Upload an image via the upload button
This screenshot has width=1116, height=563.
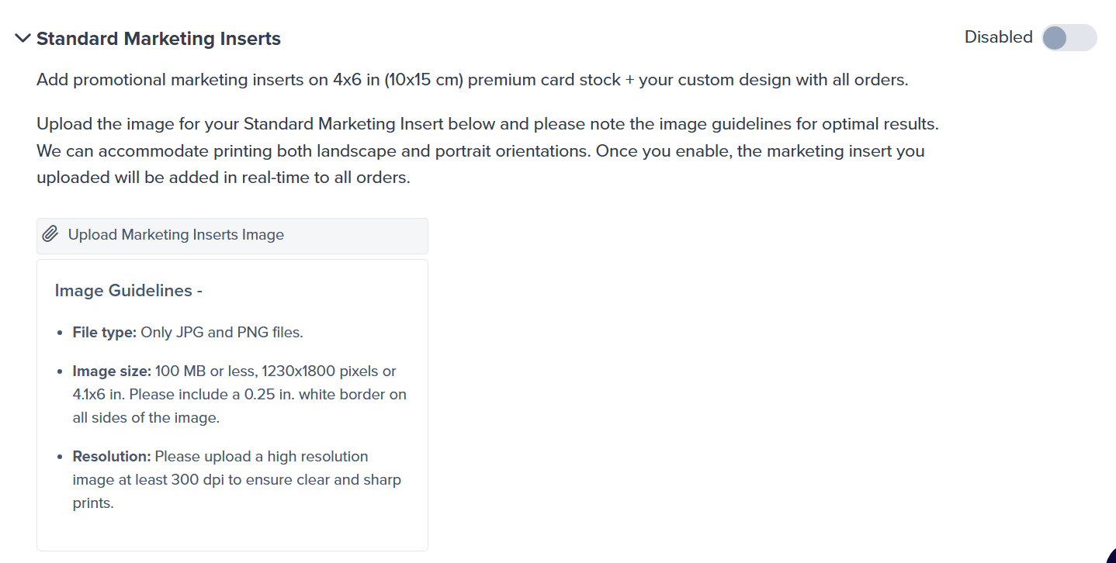click(175, 234)
